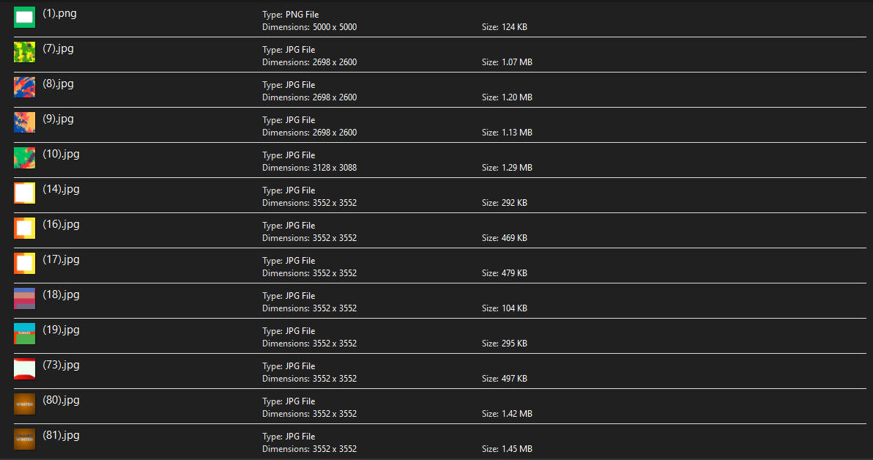873x460 pixels.
Task: Select the (9).jpg thumbnail icon
Action: [x=24, y=122]
